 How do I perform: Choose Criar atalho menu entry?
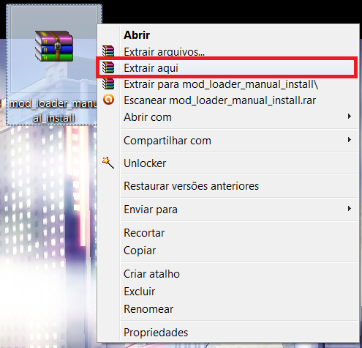tap(227, 274)
